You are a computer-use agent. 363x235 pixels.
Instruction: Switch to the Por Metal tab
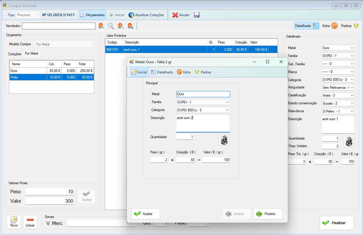31,53
